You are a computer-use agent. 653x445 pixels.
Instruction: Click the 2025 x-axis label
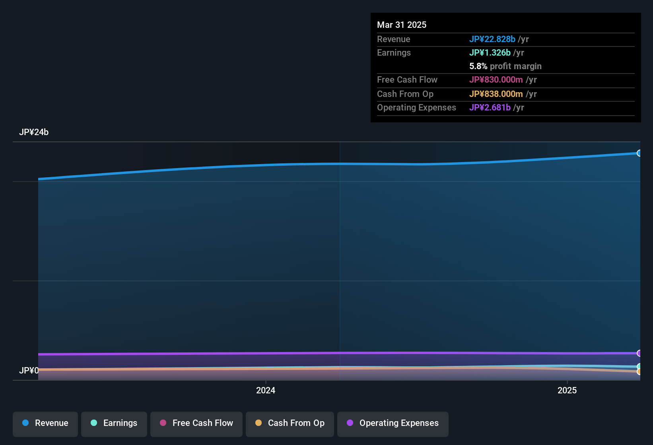567,390
